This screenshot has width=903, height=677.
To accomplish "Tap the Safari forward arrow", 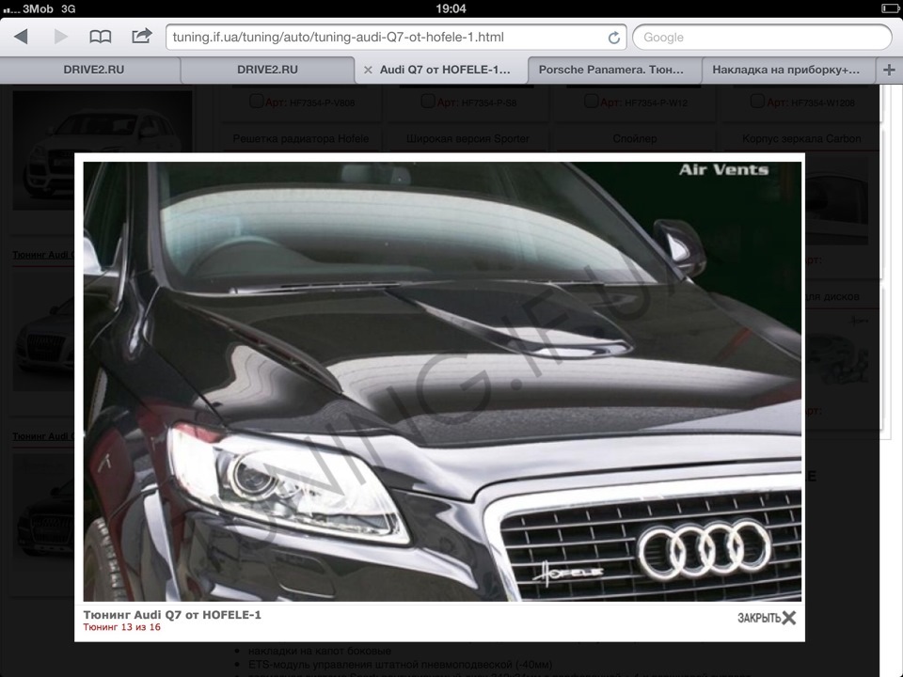I will 60,37.
